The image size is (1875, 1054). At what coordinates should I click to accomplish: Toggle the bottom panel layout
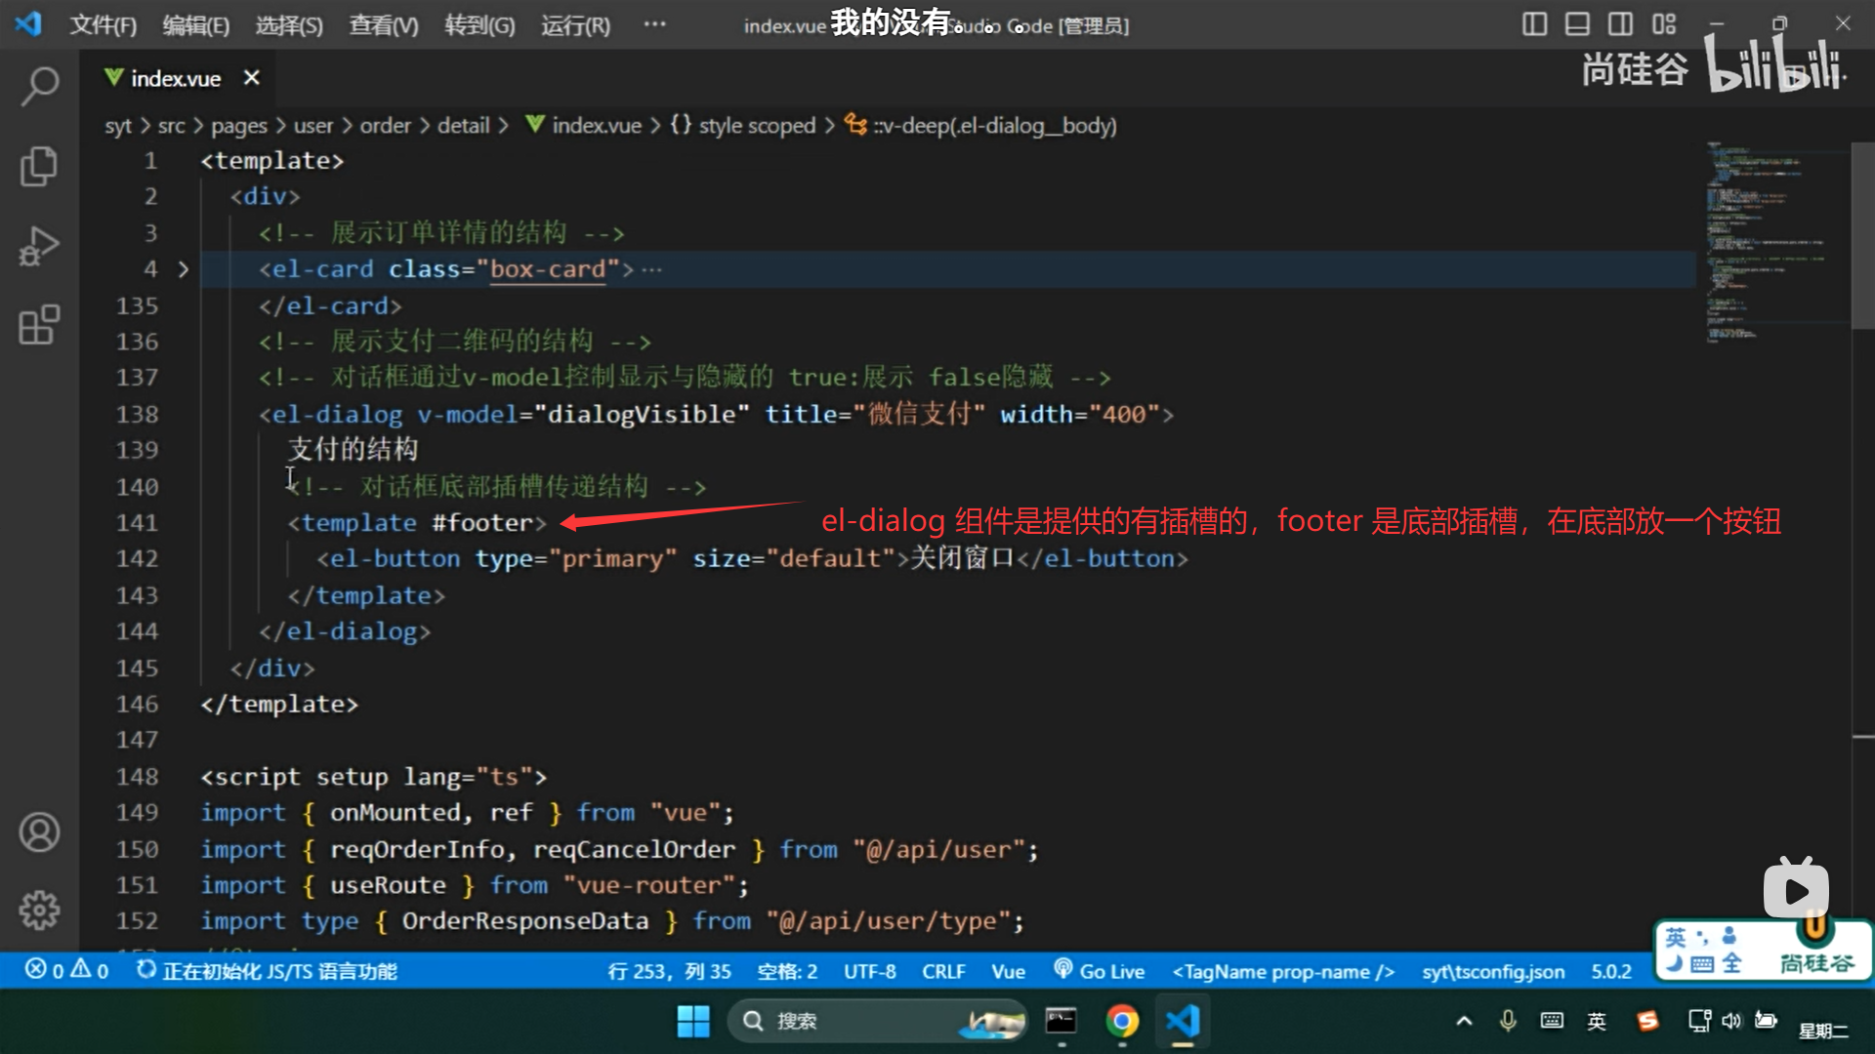(x=1577, y=24)
